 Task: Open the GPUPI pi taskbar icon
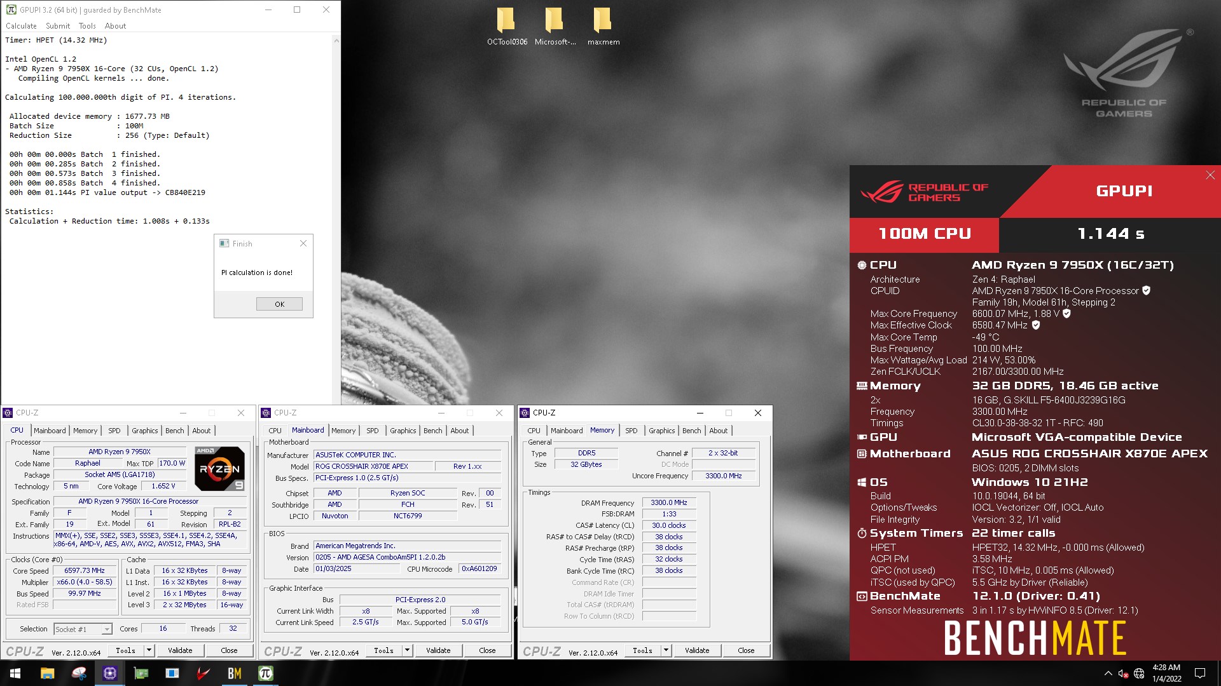pos(266,673)
